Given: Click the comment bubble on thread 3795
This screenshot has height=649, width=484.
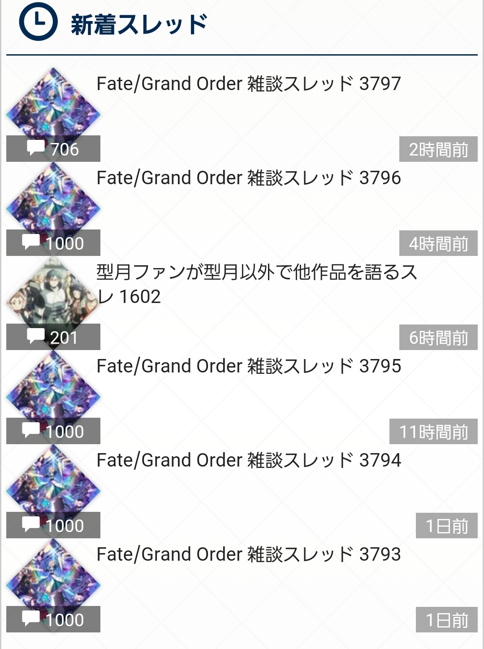Looking at the screenshot, I should click(x=31, y=430).
